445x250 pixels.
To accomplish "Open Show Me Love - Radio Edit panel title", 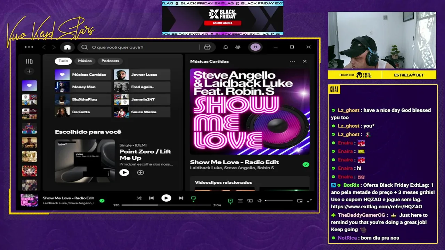I will coord(234,162).
